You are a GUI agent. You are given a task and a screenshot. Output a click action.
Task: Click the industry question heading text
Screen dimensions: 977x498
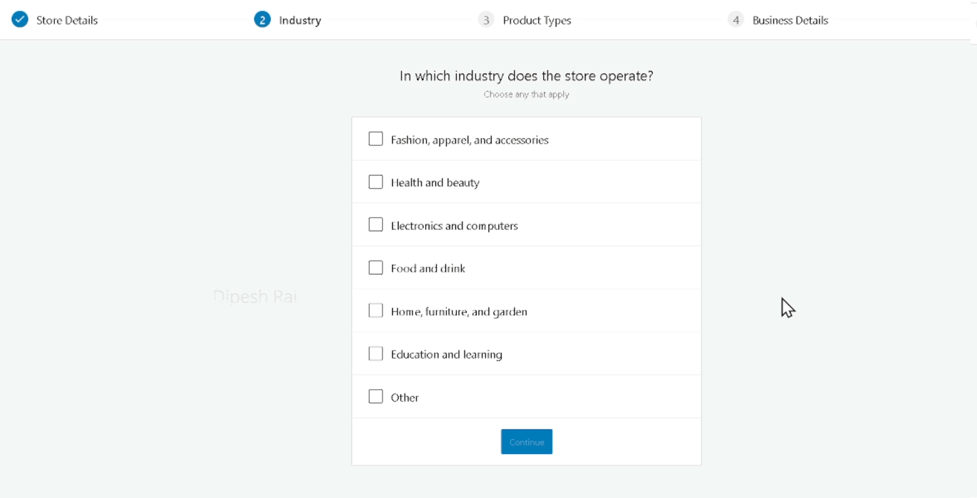(x=526, y=76)
